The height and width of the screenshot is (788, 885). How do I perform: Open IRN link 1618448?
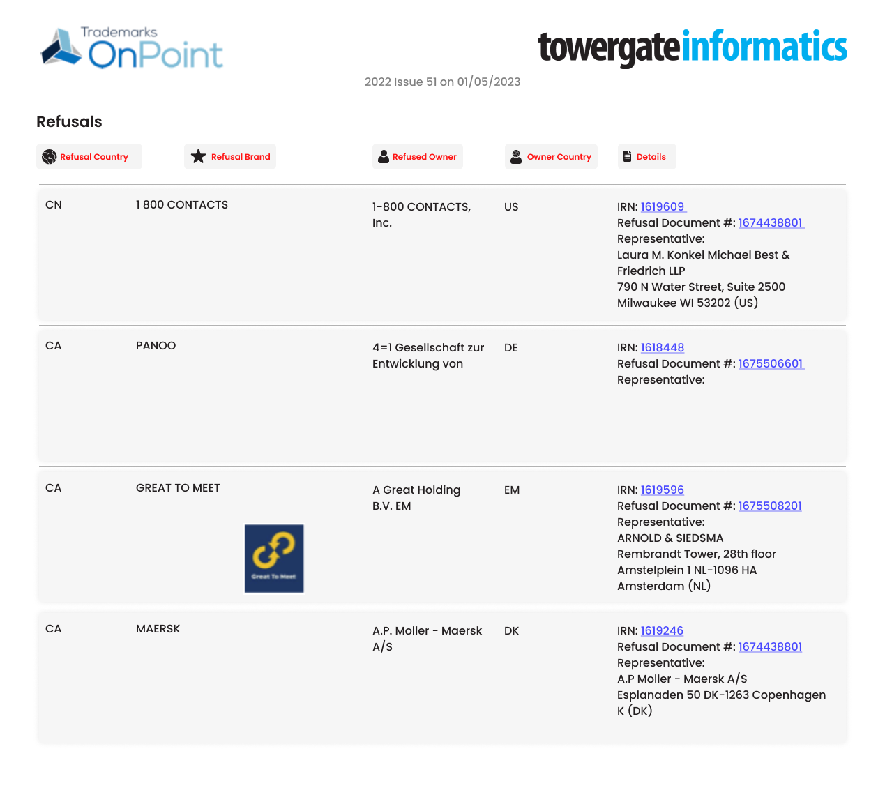click(663, 347)
